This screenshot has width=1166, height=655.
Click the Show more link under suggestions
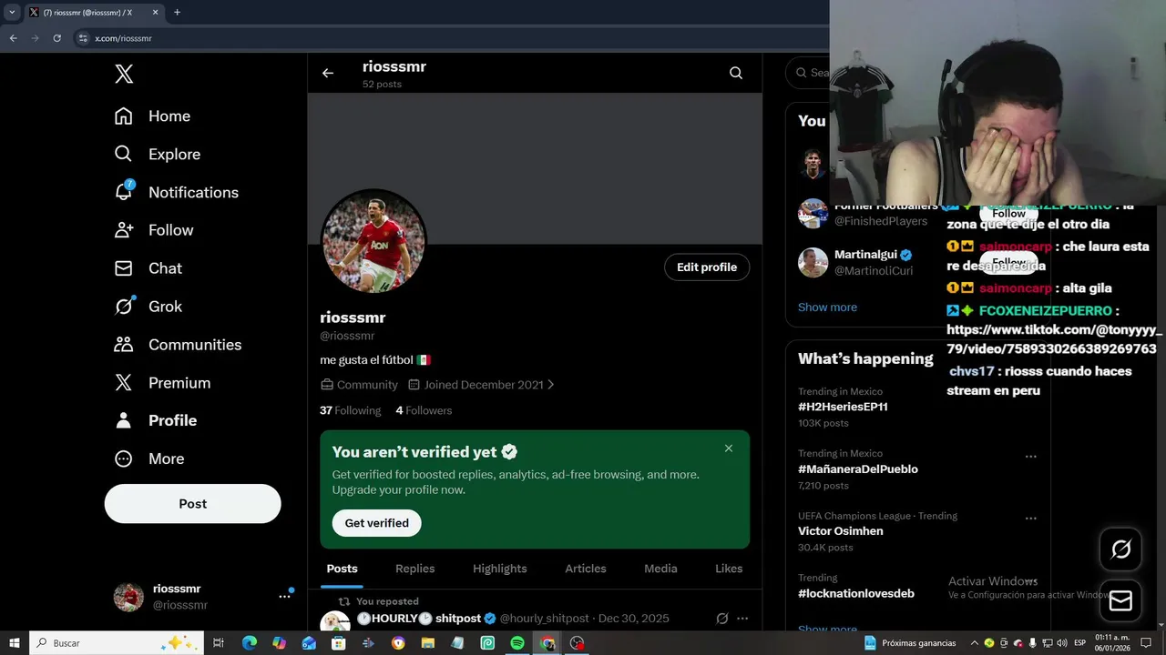[x=827, y=307]
